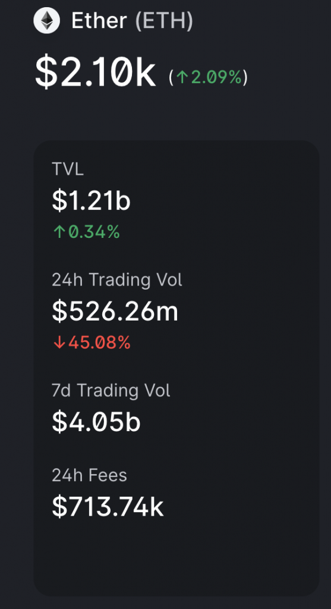Click the $4.05b weekly volume value
Viewport: 331px width, 609px height.
[x=96, y=422]
